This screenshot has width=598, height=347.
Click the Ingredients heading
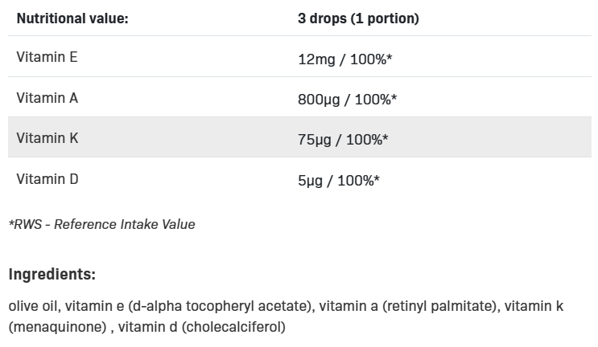(x=52, y=274)
